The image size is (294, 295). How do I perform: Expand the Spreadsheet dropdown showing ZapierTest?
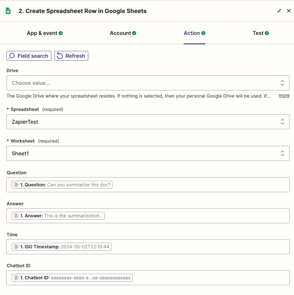148,122
